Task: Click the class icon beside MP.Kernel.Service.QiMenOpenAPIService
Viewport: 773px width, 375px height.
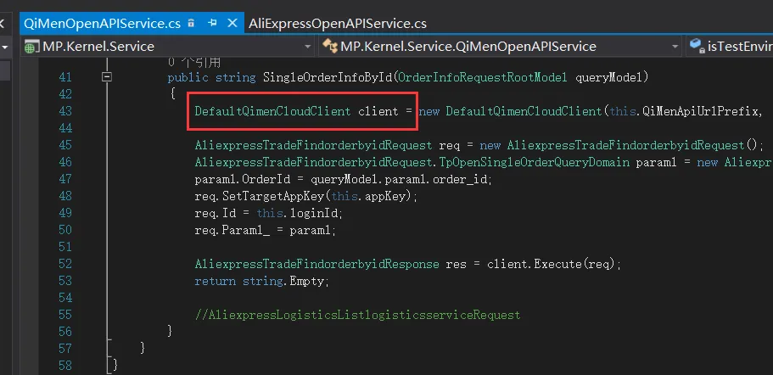Action: pos(329,47)
